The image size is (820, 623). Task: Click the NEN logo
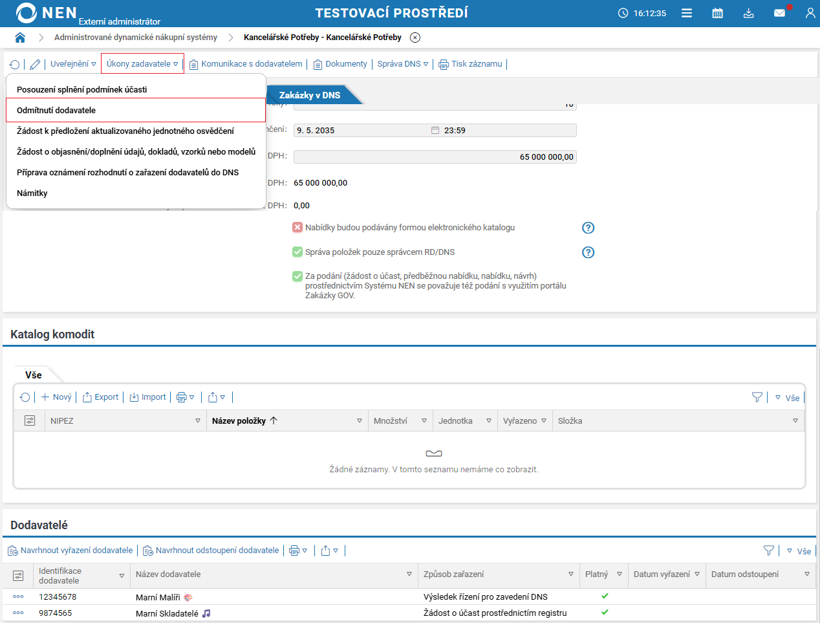[47, 13]
